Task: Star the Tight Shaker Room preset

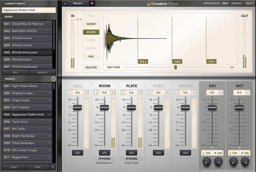Action: tap(49, 86)
